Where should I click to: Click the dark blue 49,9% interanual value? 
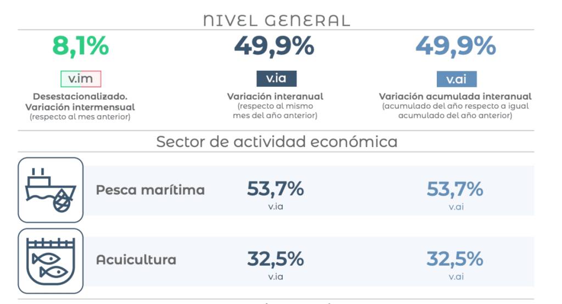click(x=274, y=46)
